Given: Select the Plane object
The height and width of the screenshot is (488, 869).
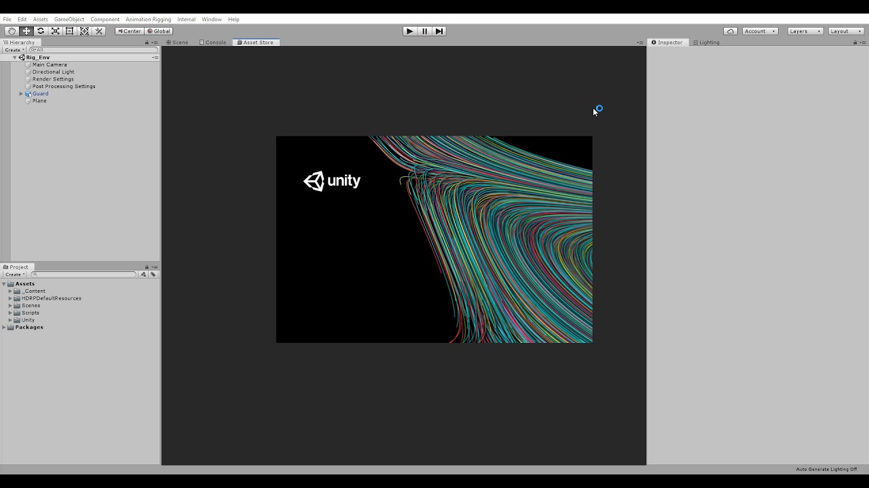Looking at the screenshot, I should tap(39, 101).
